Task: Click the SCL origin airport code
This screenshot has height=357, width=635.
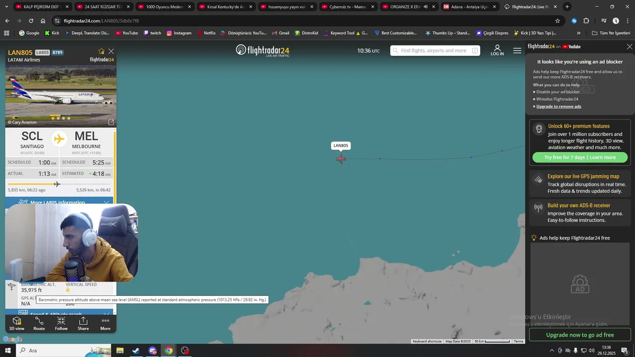Action: [32, 136]
